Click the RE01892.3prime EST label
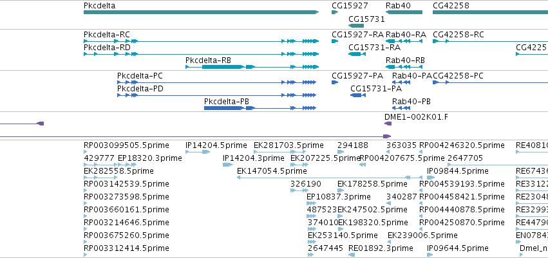This screenshot has height=258, width=548. tap(381, 248)
